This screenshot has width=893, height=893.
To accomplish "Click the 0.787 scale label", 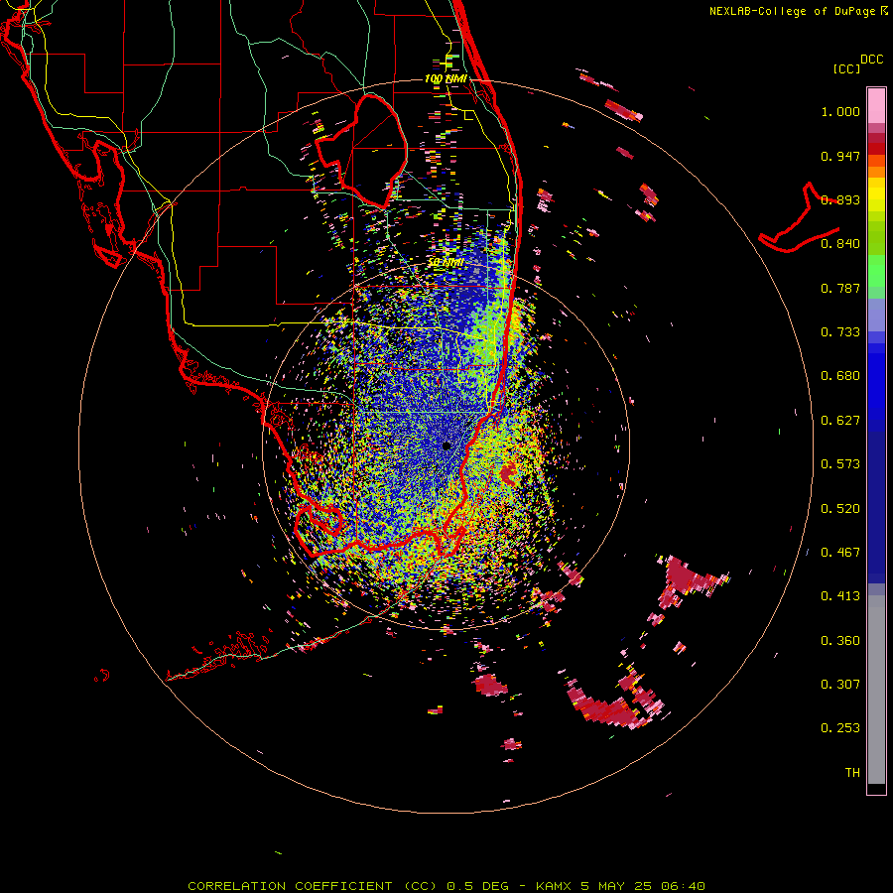I will tap(840, 288).
